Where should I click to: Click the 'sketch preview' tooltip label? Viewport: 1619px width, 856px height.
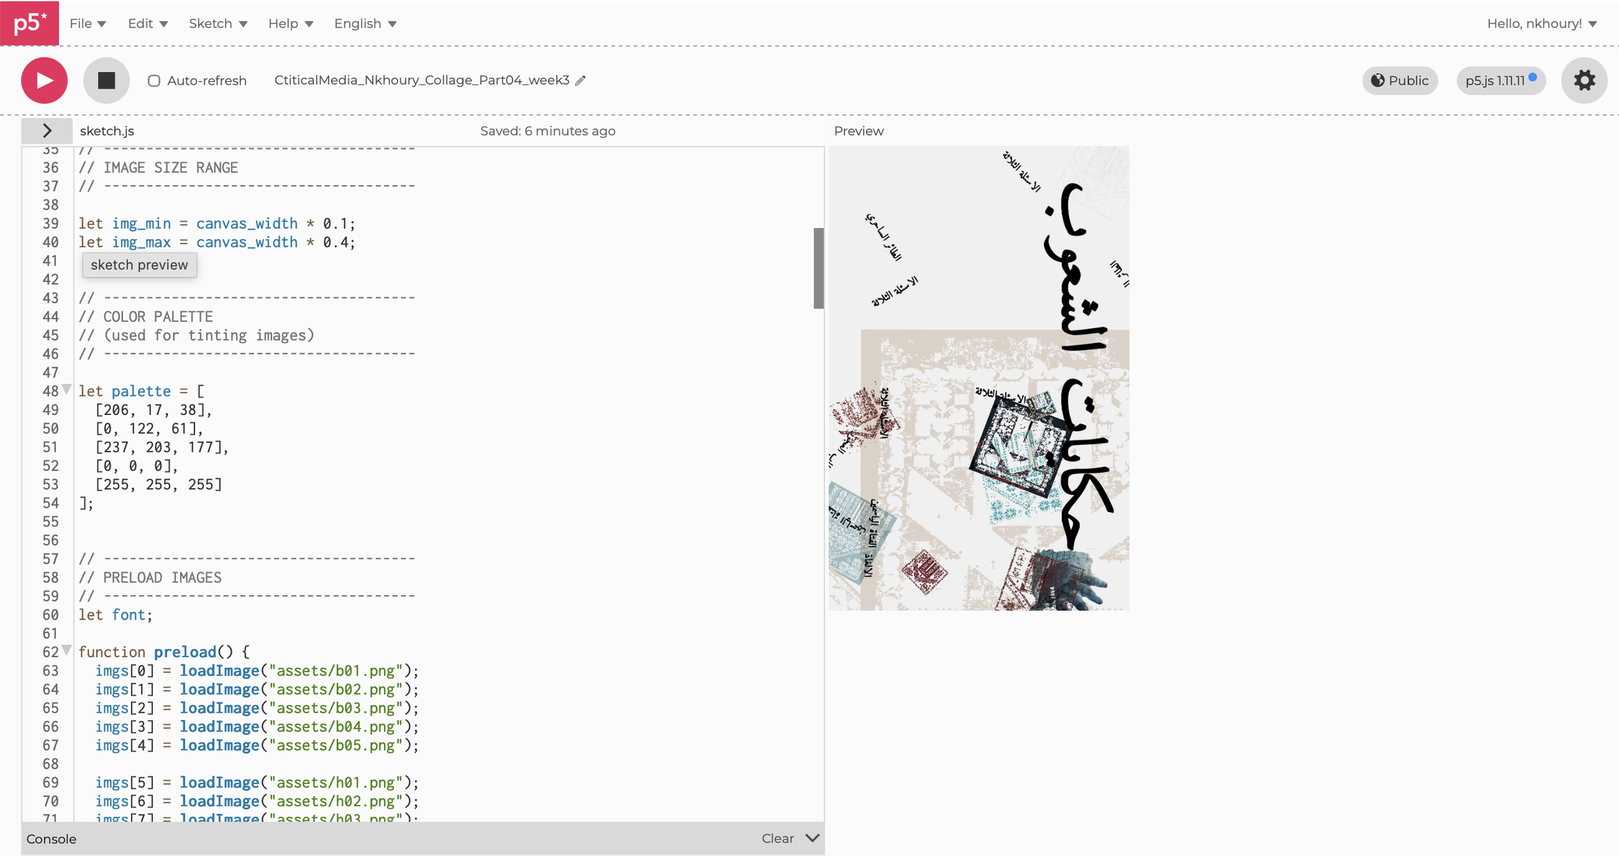coord(139,265)
